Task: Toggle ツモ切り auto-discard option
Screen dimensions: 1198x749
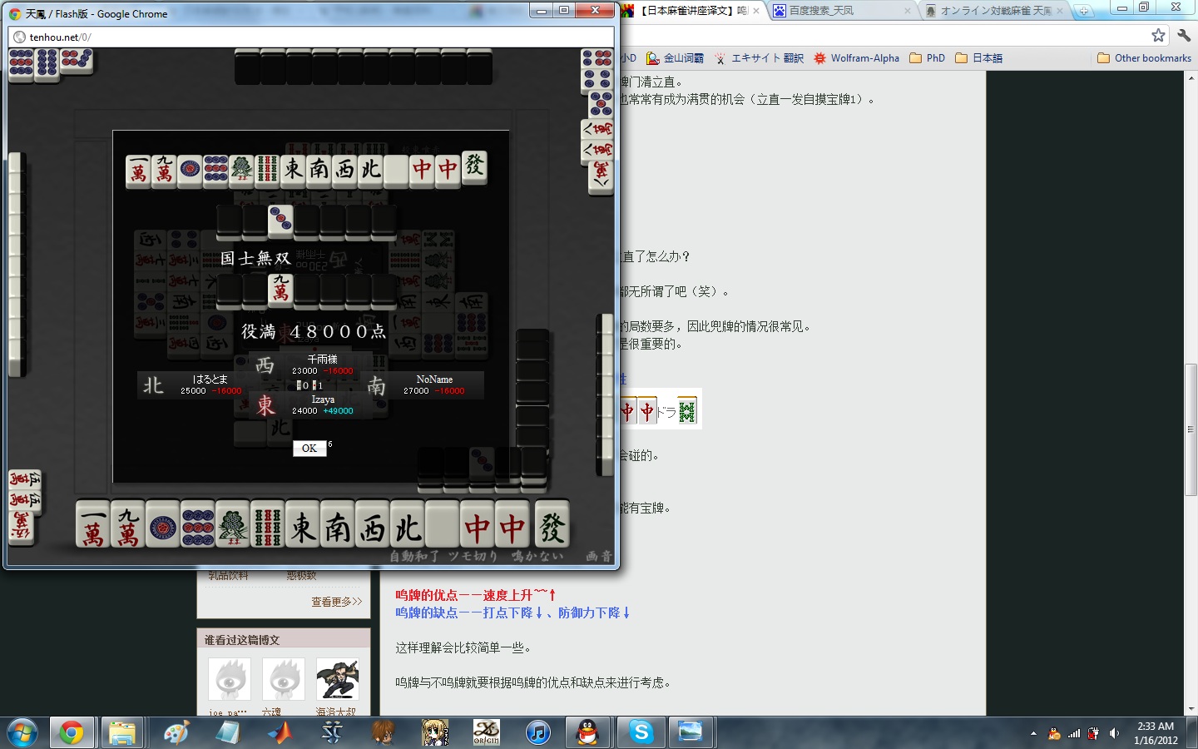Action: (x=473, y=556)
